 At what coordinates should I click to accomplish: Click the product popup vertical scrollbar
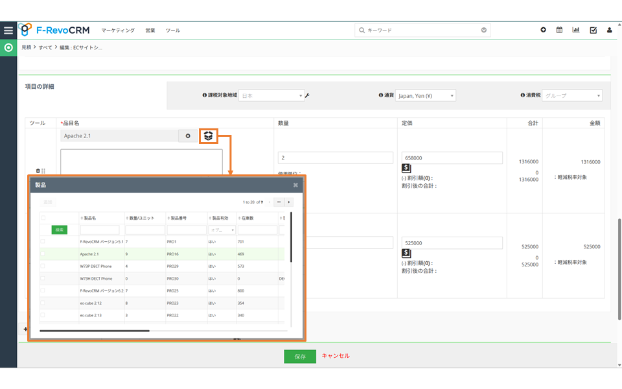point(291,237)
